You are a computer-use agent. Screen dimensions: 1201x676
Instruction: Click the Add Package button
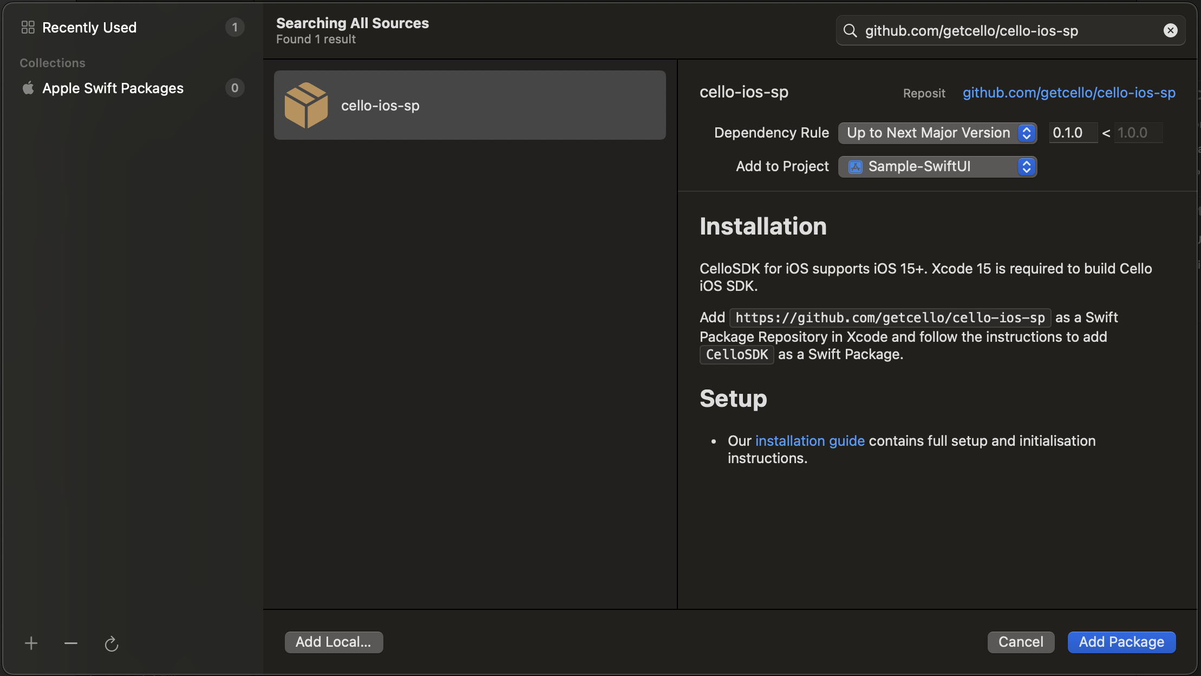pyautogui.click(x=1121, y=642)
